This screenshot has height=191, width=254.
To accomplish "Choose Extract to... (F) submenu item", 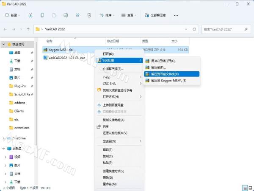I will point(172,67).
